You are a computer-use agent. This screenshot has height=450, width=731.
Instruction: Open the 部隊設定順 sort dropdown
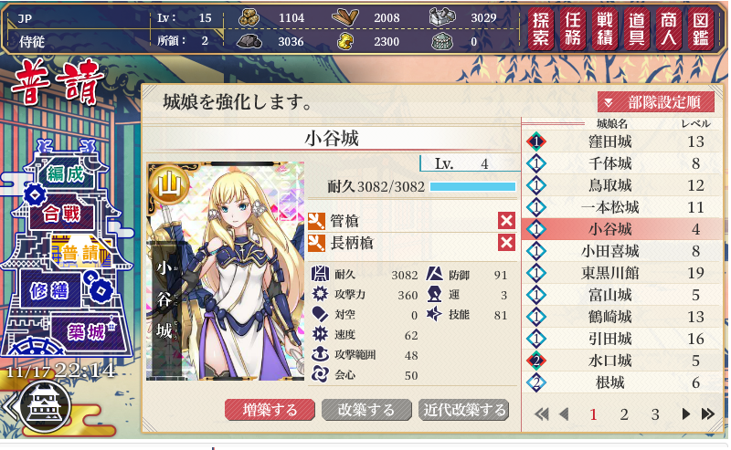656,102
